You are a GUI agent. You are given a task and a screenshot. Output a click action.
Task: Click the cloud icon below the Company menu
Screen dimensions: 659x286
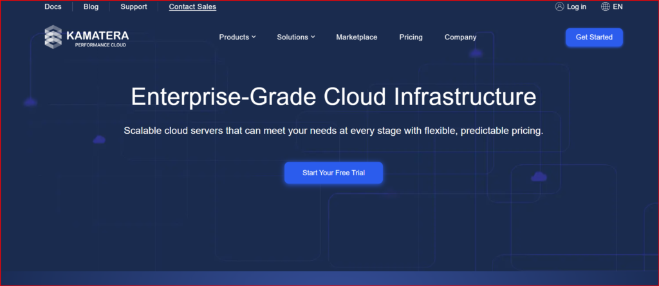(x=476, y=53)
